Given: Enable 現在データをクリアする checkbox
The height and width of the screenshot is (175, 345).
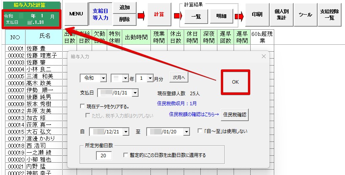Looking at the screenshot, I should pos(82,106).
